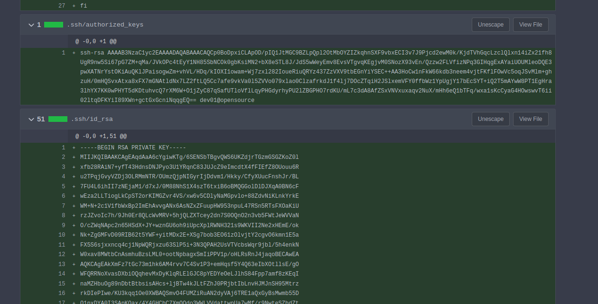Click Unescape on the authorized_keys diff
Image resolution: width=598 pixels, height=304 pixels.
pyautogui.click(x=490, y=24)
